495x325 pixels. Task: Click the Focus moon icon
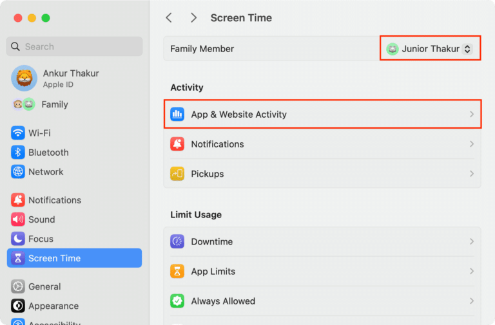[18, 239]
